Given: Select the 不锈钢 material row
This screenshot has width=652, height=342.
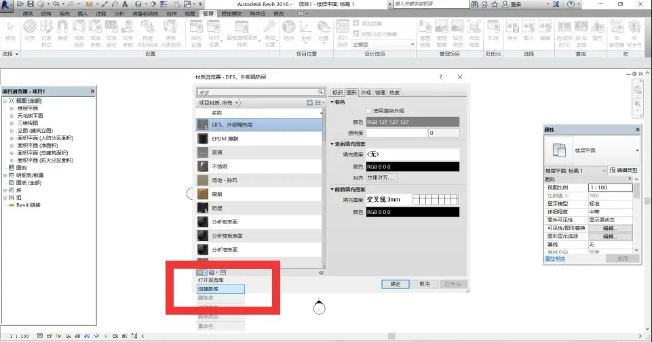Looking at the screenshot, I should pos(259,167).
